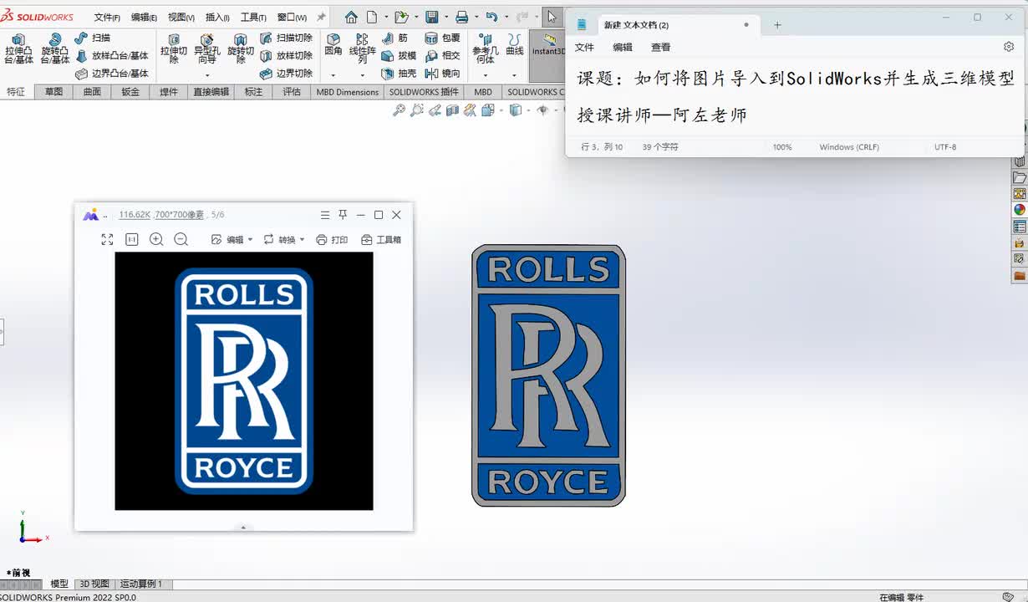
Task: Expand dropdown under 参考几何体
Action: click(x=486, y=75)
